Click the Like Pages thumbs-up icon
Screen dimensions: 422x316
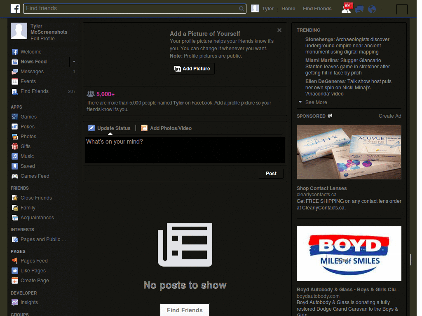tap(15, 271)
